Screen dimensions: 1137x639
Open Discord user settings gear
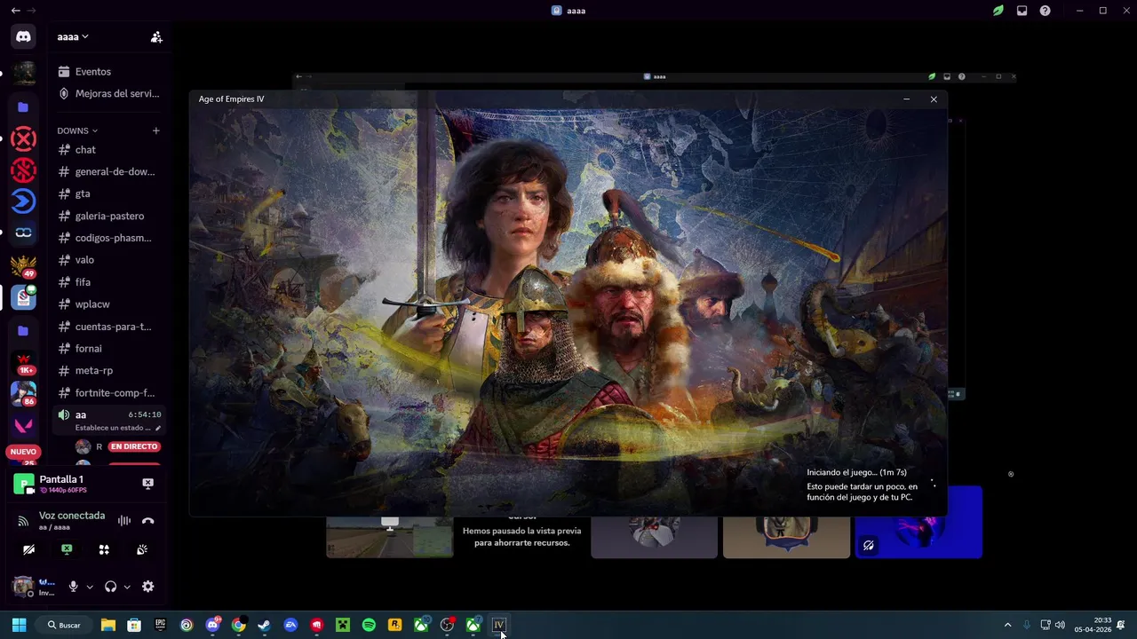148,587
